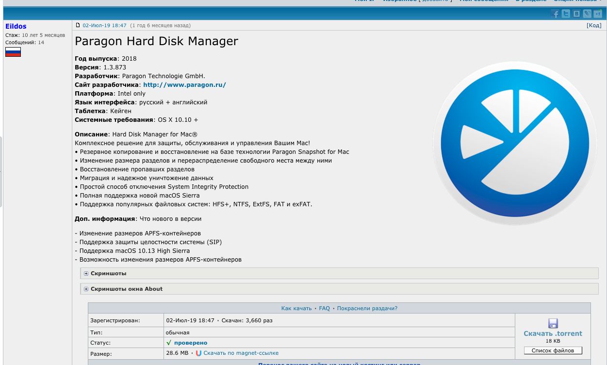Share the post on Twitter

(566, 14)
